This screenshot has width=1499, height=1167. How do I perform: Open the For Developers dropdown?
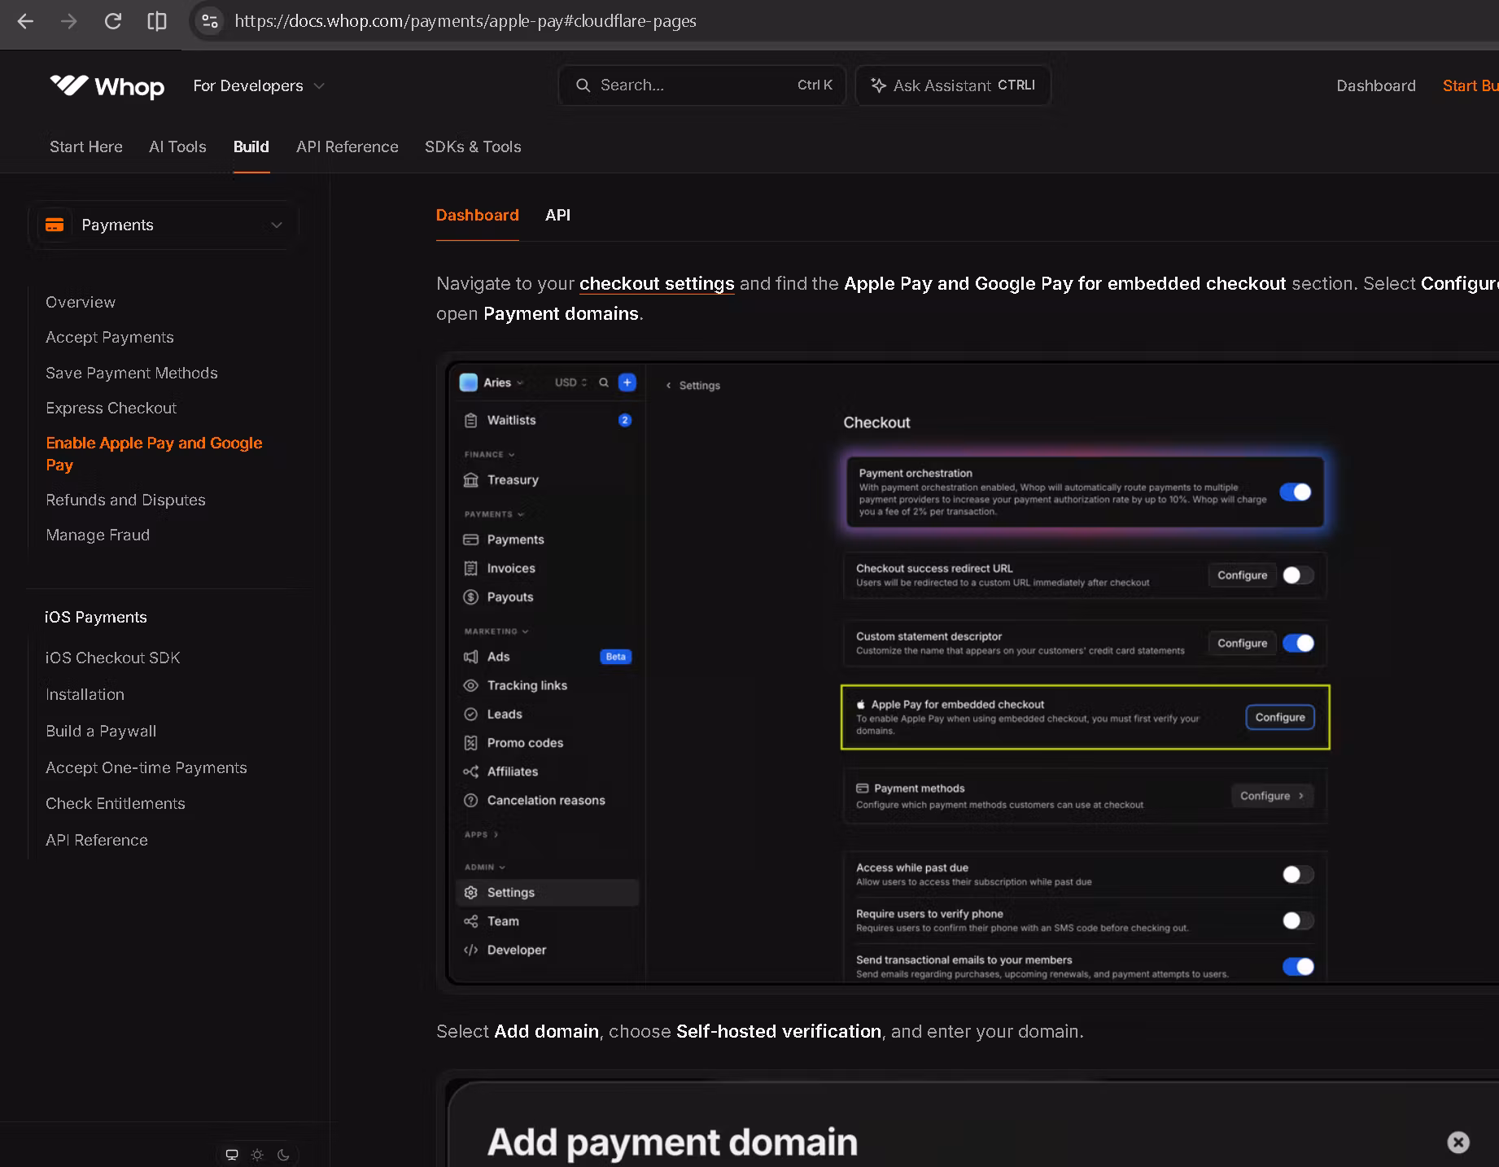259,85
